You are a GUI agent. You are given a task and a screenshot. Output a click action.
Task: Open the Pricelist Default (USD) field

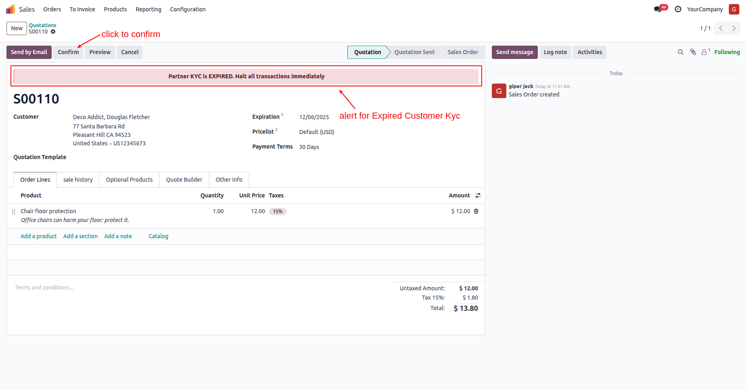pos(317,132)
